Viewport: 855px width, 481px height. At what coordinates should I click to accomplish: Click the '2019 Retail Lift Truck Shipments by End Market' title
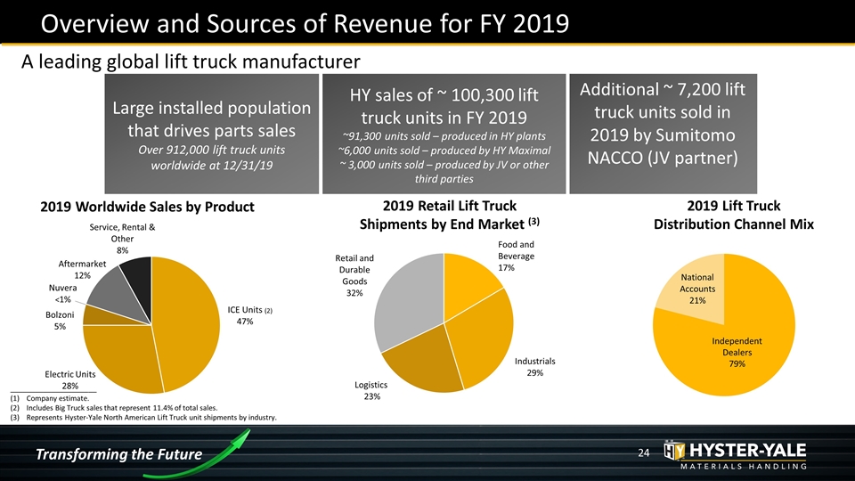tap(449, 215)
